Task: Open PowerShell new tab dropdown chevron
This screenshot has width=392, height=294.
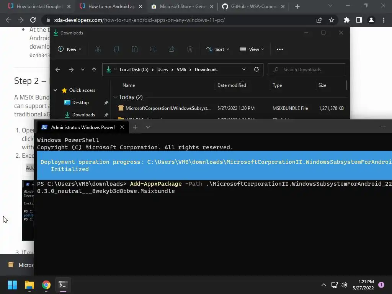Action: pos(148,127)
